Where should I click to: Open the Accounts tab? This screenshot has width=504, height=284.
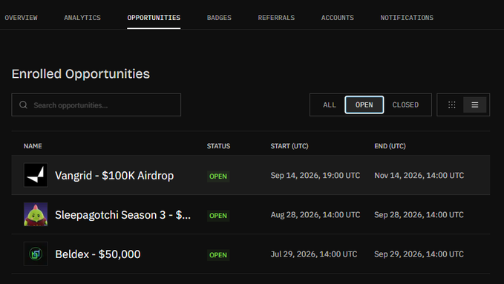click(338, 18)
